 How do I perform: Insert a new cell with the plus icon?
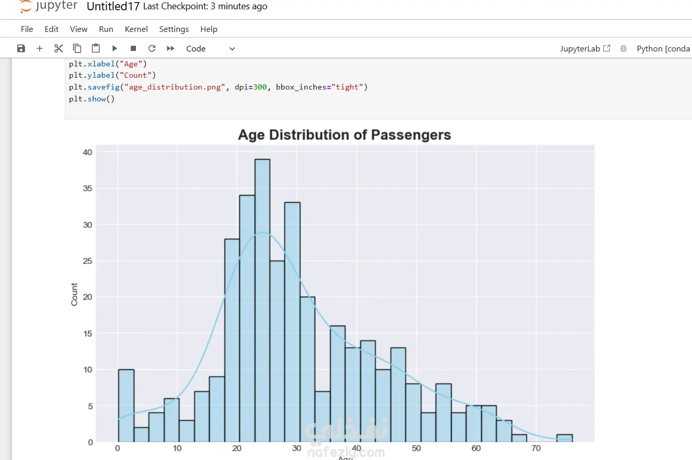40,48
